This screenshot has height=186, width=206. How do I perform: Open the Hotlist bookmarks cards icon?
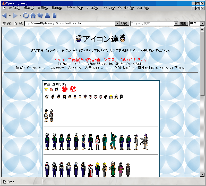coord(40,16)
